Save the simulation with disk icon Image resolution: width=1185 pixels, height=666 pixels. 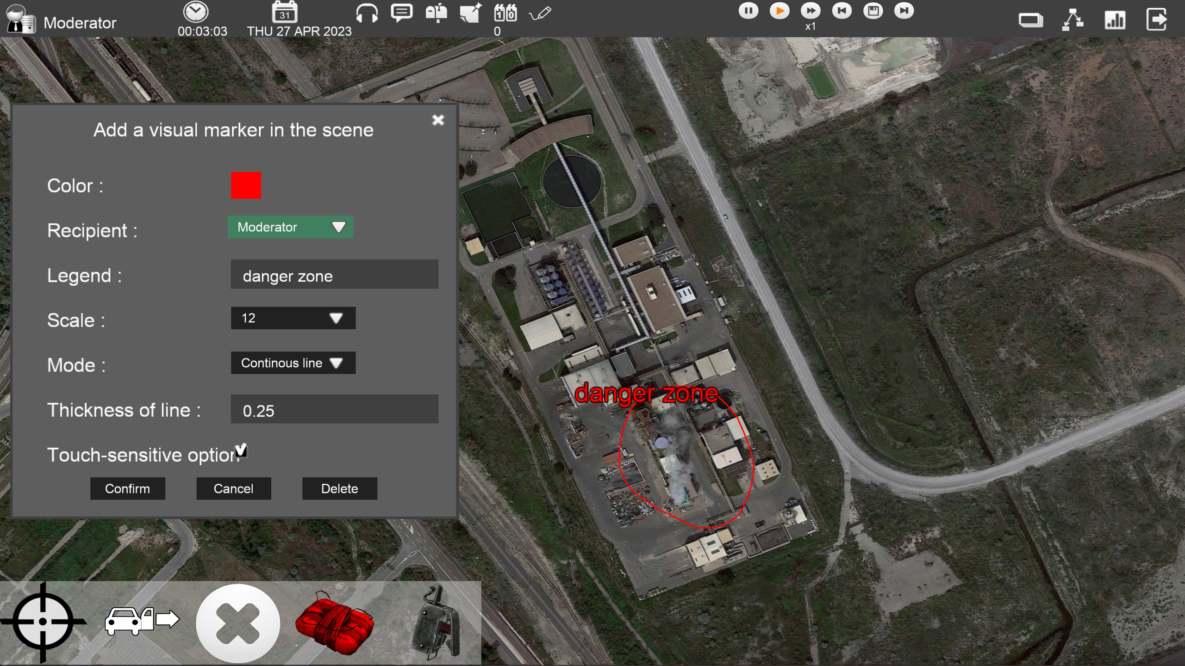[873, 11]
